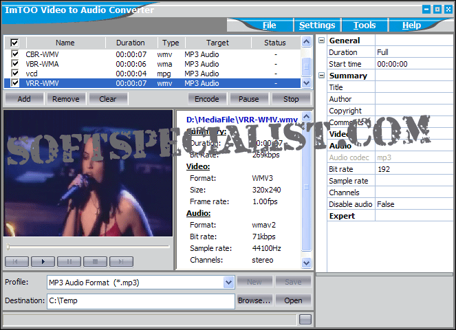Click Browse to choose destination folder
The image size is (456, 330).
point(254,300)
